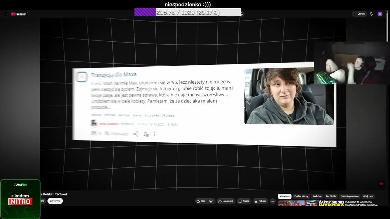Click the #kultura hashtag in the post
This screenshot has width=390, height=219.
(x=168, y=116)
